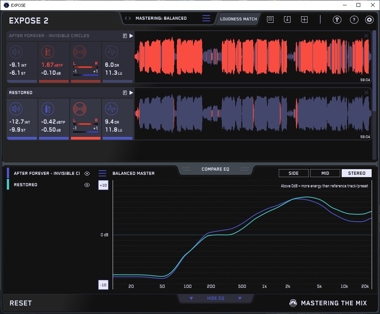Click the export download icon in header
The height and width of the screenshot is (314, 380).
coord(287,19)
